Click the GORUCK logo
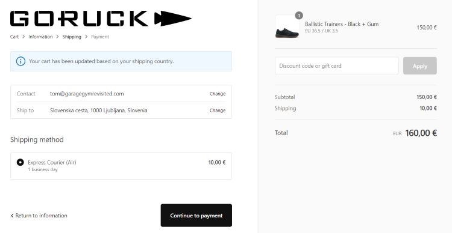This screenshot has width=452, height=233. [101, 19]
